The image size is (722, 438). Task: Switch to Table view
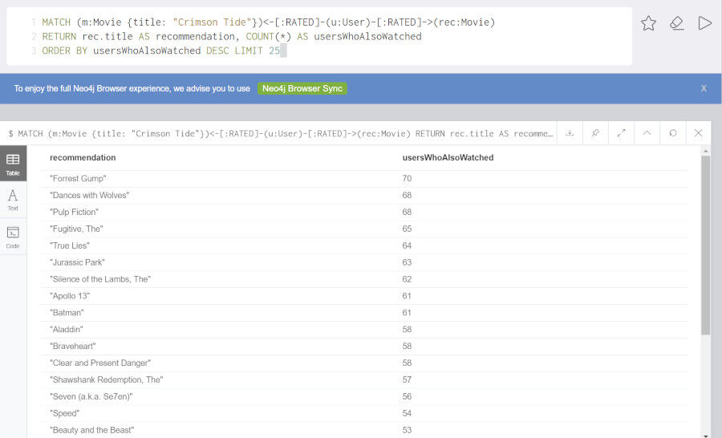click(x=13, y=164)
